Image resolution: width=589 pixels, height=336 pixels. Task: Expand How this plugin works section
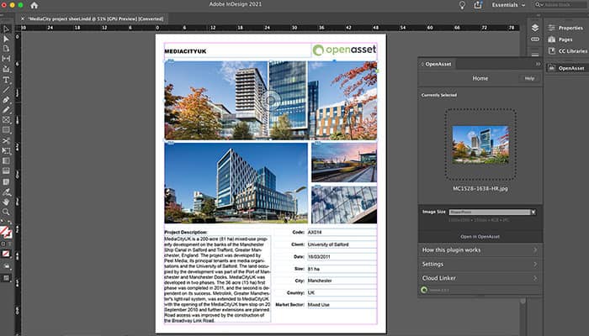click(x=480, y=250)
